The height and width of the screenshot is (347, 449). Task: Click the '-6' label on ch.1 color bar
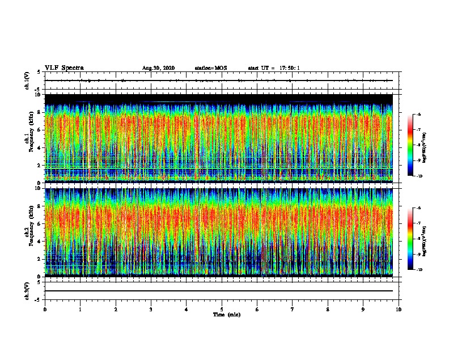point(418,114)
